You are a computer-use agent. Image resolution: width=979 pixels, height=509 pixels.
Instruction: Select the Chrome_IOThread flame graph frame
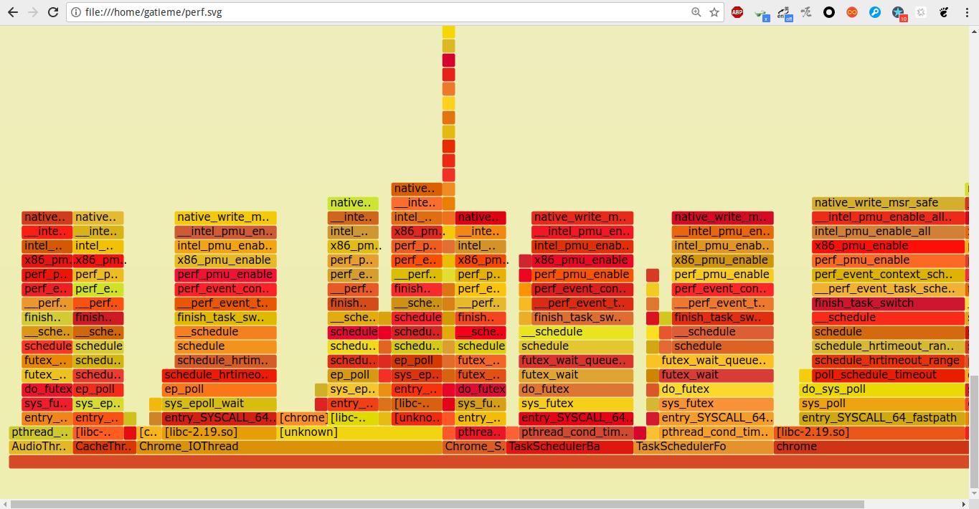290,447
